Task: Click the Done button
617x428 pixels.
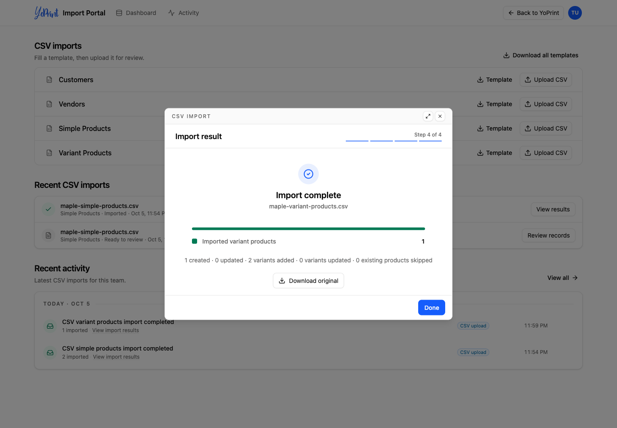Action: [431, 308]
